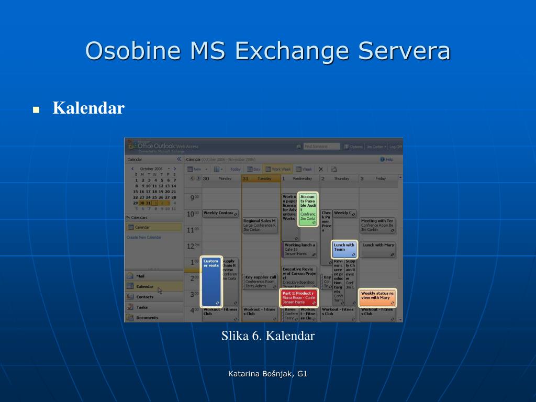Open the blue Customer visits appointment
Viewport: 536px width, 402px height.
tap(211, 282)
